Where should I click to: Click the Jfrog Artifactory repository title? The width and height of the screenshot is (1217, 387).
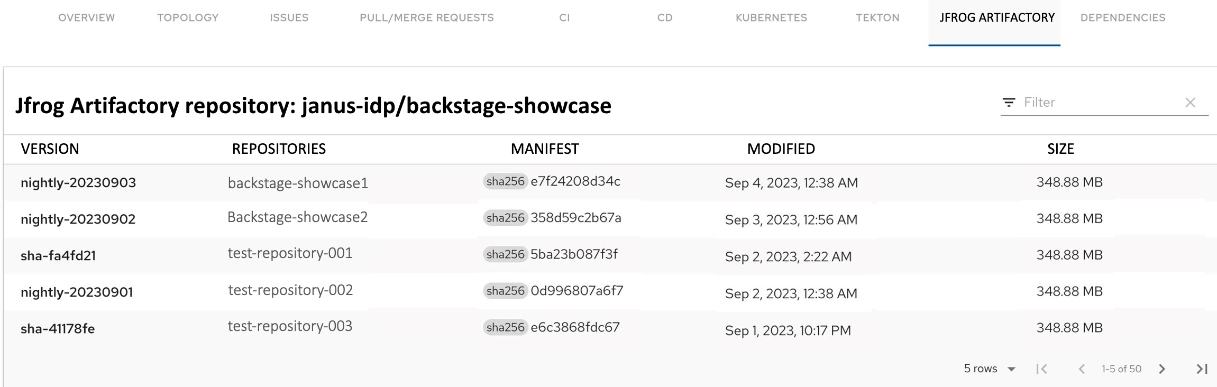[313, 106]
